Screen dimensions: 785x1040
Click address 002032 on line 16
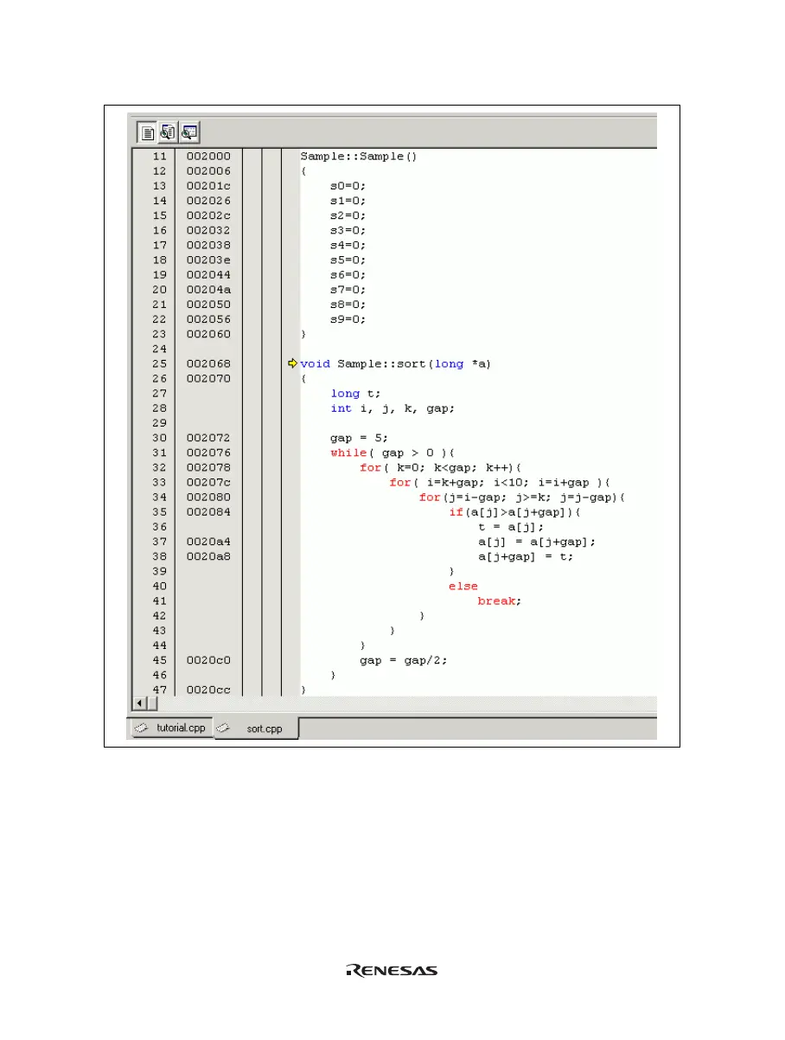pos(208,230)
